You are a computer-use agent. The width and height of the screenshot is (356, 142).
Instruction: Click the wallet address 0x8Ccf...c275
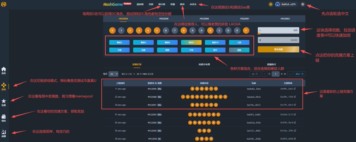pos(289,4)
